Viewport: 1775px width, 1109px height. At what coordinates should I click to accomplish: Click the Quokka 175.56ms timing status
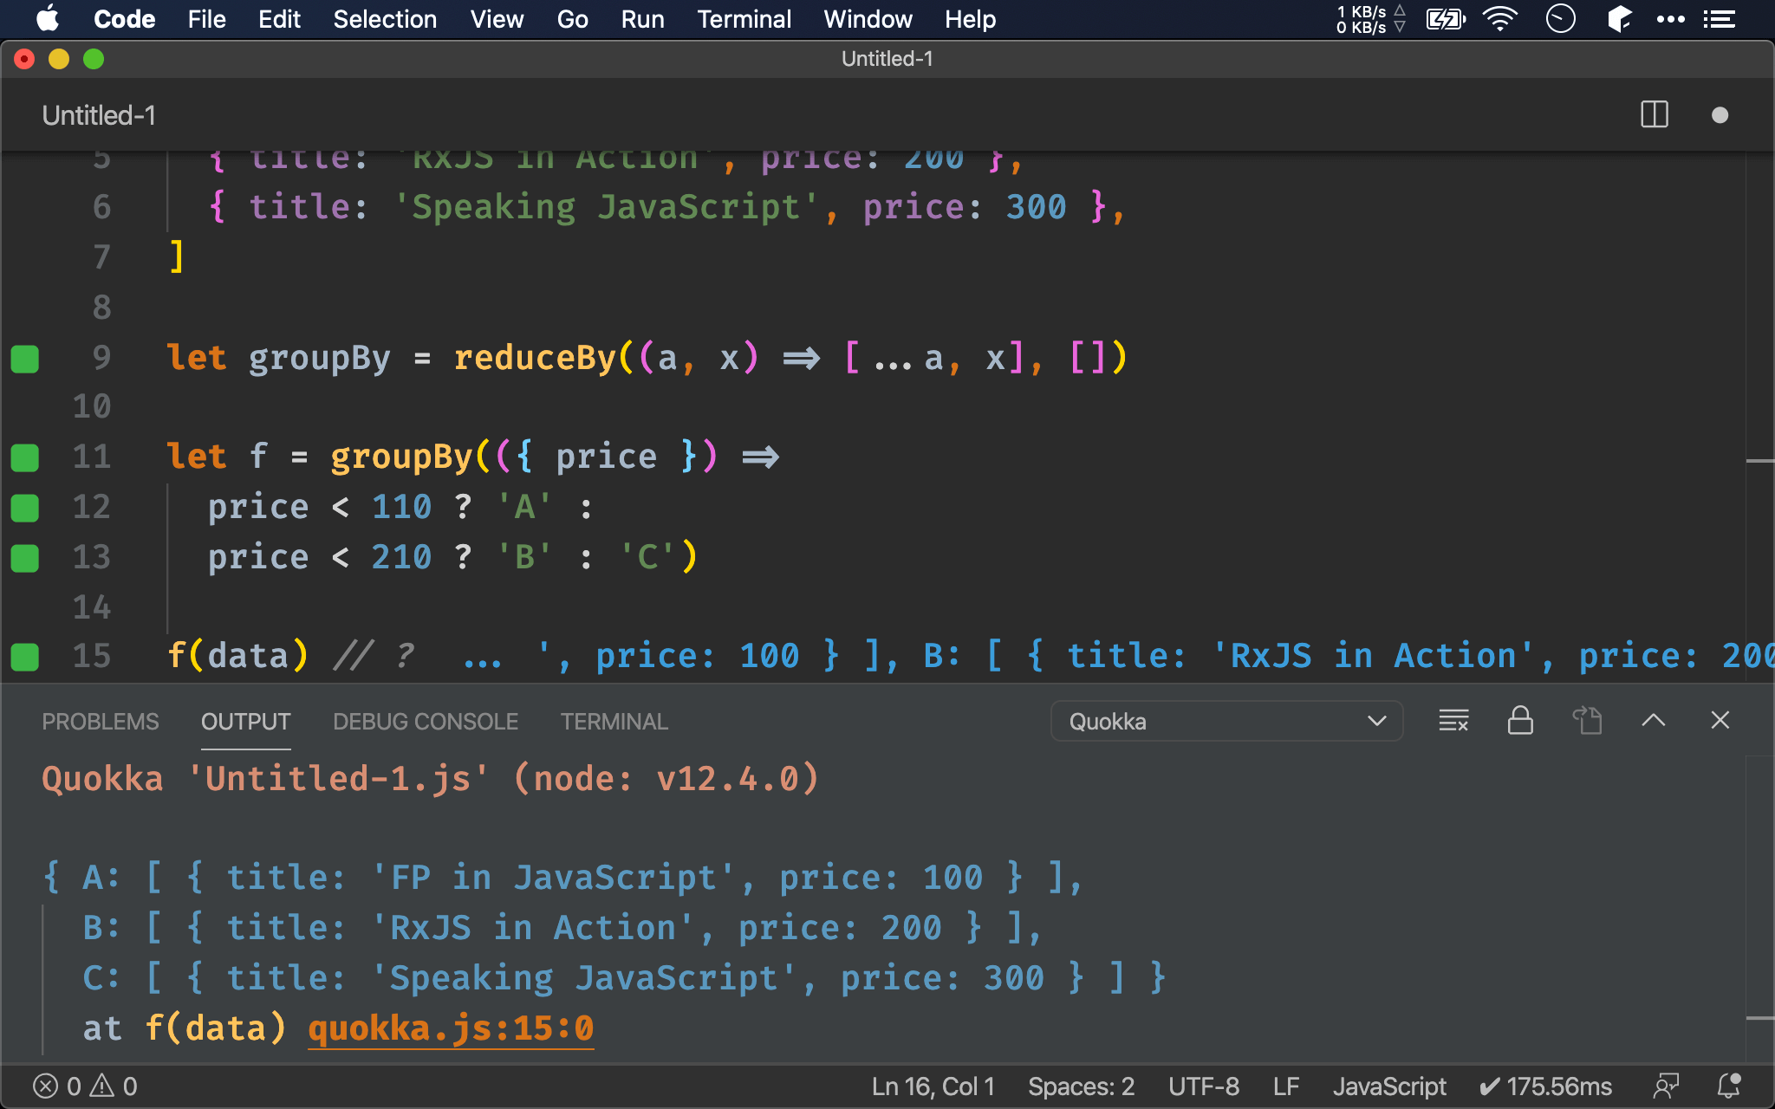click(1545, 1086)
